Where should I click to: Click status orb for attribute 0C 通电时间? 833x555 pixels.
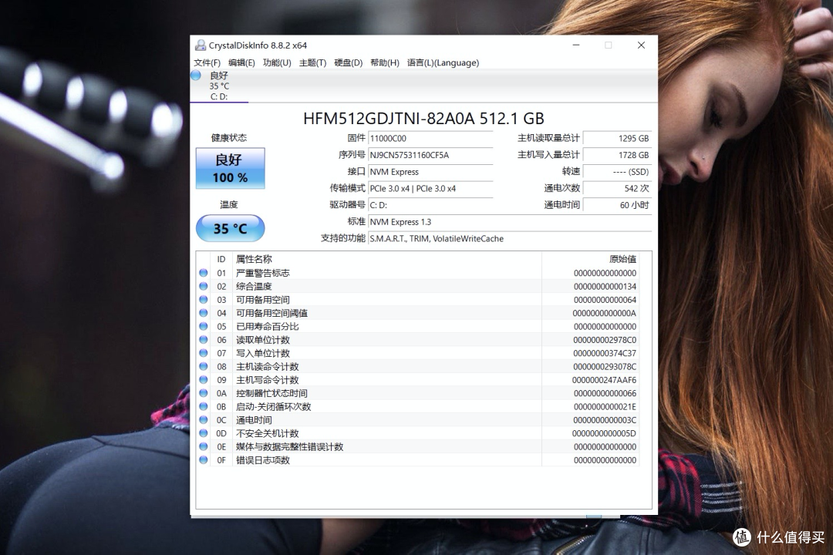click(x=204, y=420)
